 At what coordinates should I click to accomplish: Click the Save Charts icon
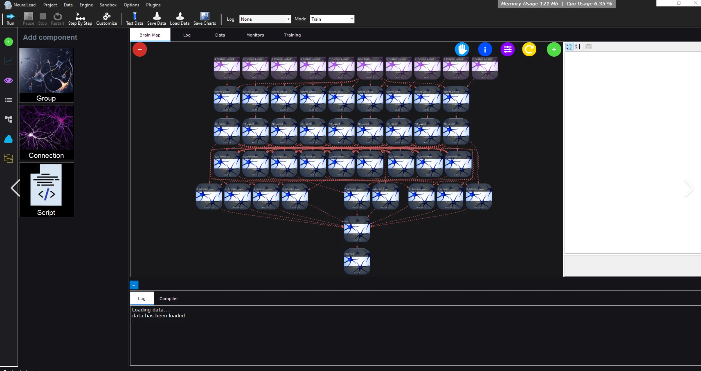click(205, 16)
